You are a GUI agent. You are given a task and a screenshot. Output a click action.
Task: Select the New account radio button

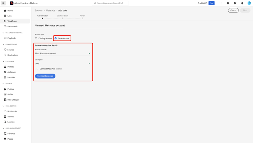tap(56, 38)
